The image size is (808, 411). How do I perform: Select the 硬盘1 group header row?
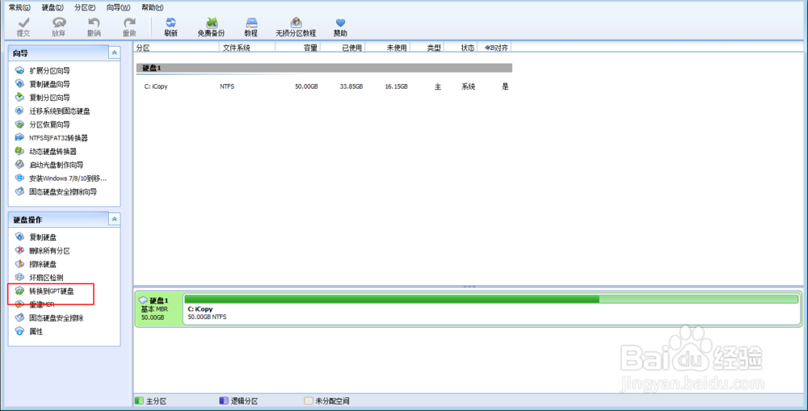tap(324, 68)
